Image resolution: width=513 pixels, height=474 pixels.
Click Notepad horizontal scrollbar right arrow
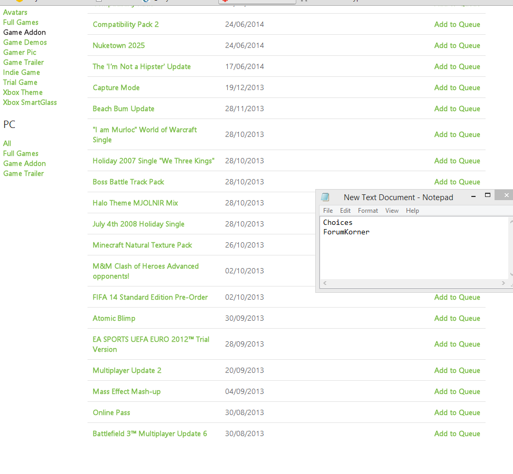point(503,283)
